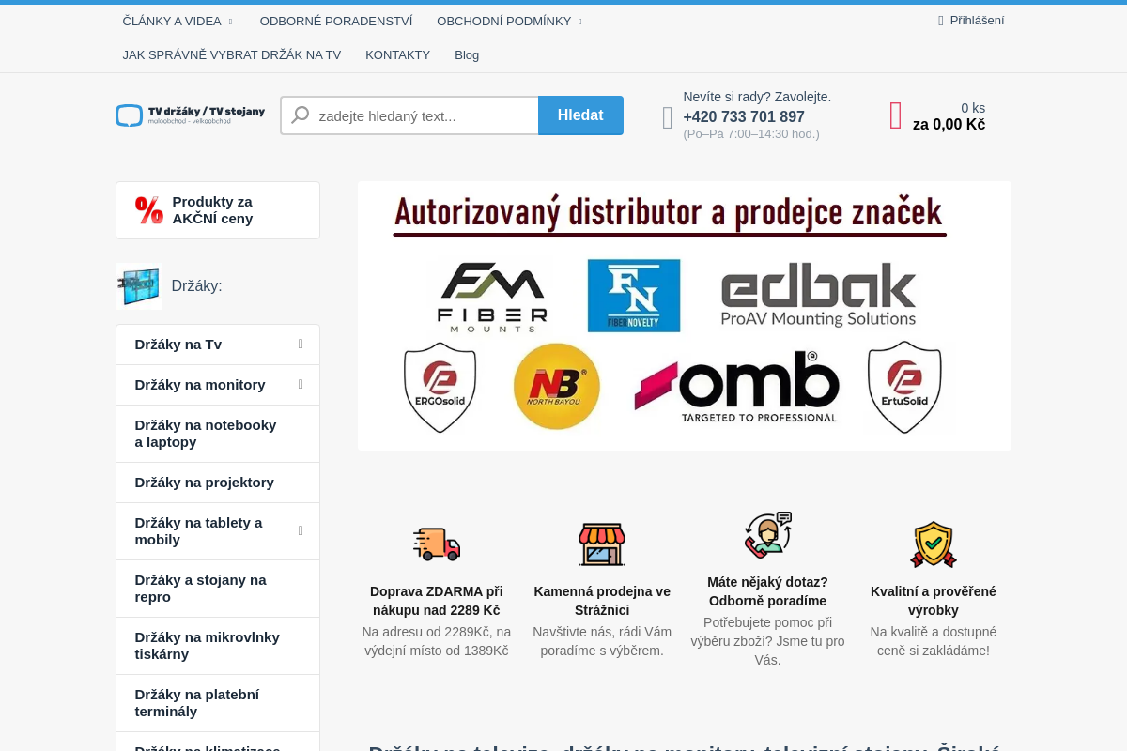Click the quality shield checkmark icon
Viewport: 1127px width, 751px height.
(x=934, y=544)
